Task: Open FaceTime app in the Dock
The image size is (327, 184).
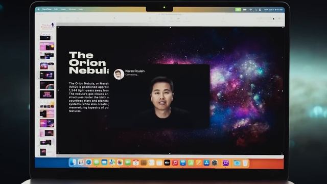Action: [128, 163]
